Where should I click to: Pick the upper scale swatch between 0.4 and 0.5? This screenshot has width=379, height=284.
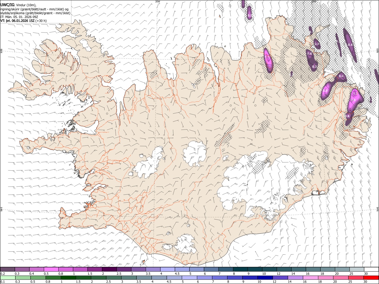click(x=37, y=269)
